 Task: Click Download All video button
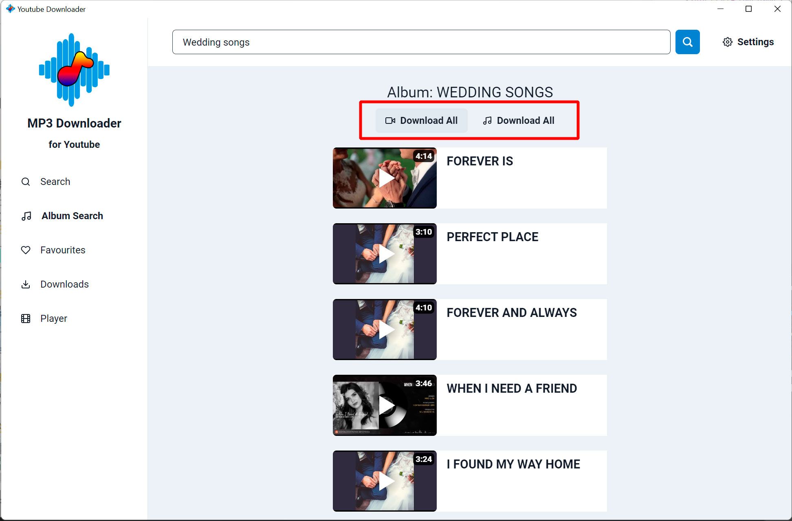[x=421, y=120]
